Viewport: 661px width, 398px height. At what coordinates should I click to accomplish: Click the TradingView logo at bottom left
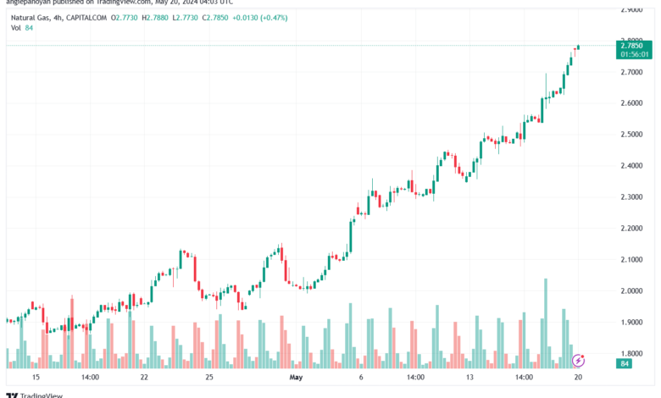34,395
